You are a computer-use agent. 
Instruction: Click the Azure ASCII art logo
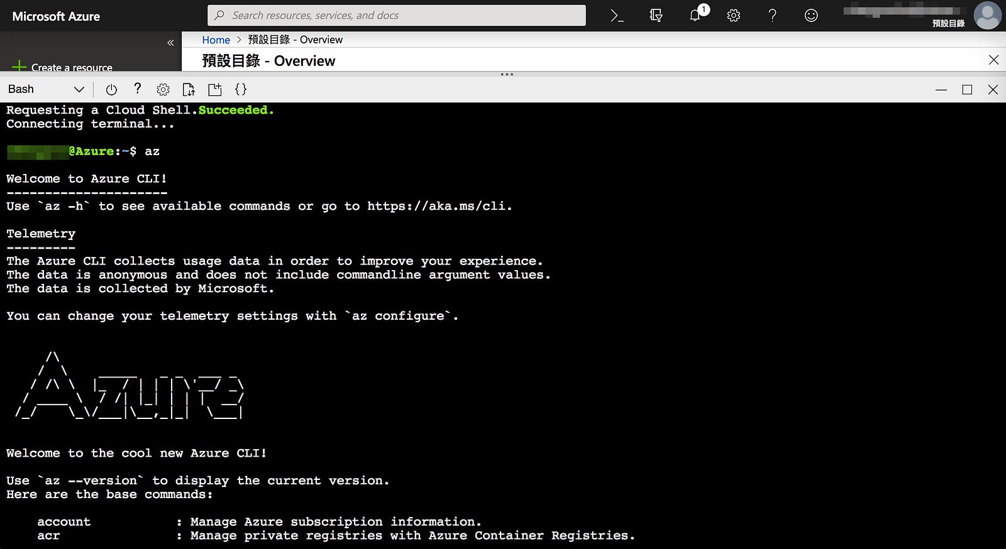(130, 386)
